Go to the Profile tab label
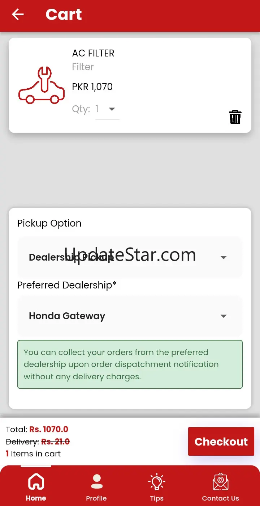 tap(96, 498)
